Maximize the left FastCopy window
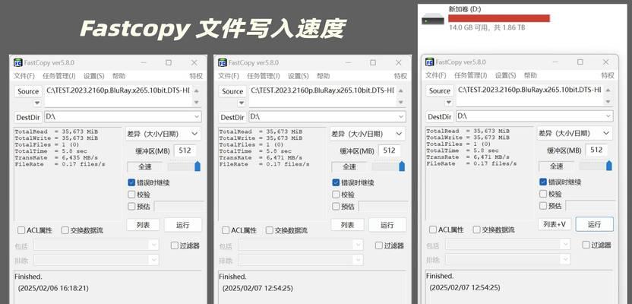The height and width of the screenshot is (304, 632). pyautogui.click(x=169, y=62)
